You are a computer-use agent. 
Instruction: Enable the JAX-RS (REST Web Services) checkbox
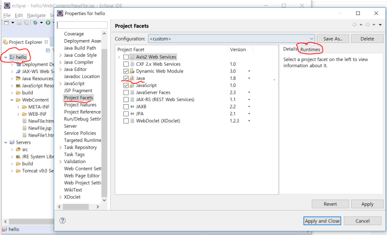point(126,100)
